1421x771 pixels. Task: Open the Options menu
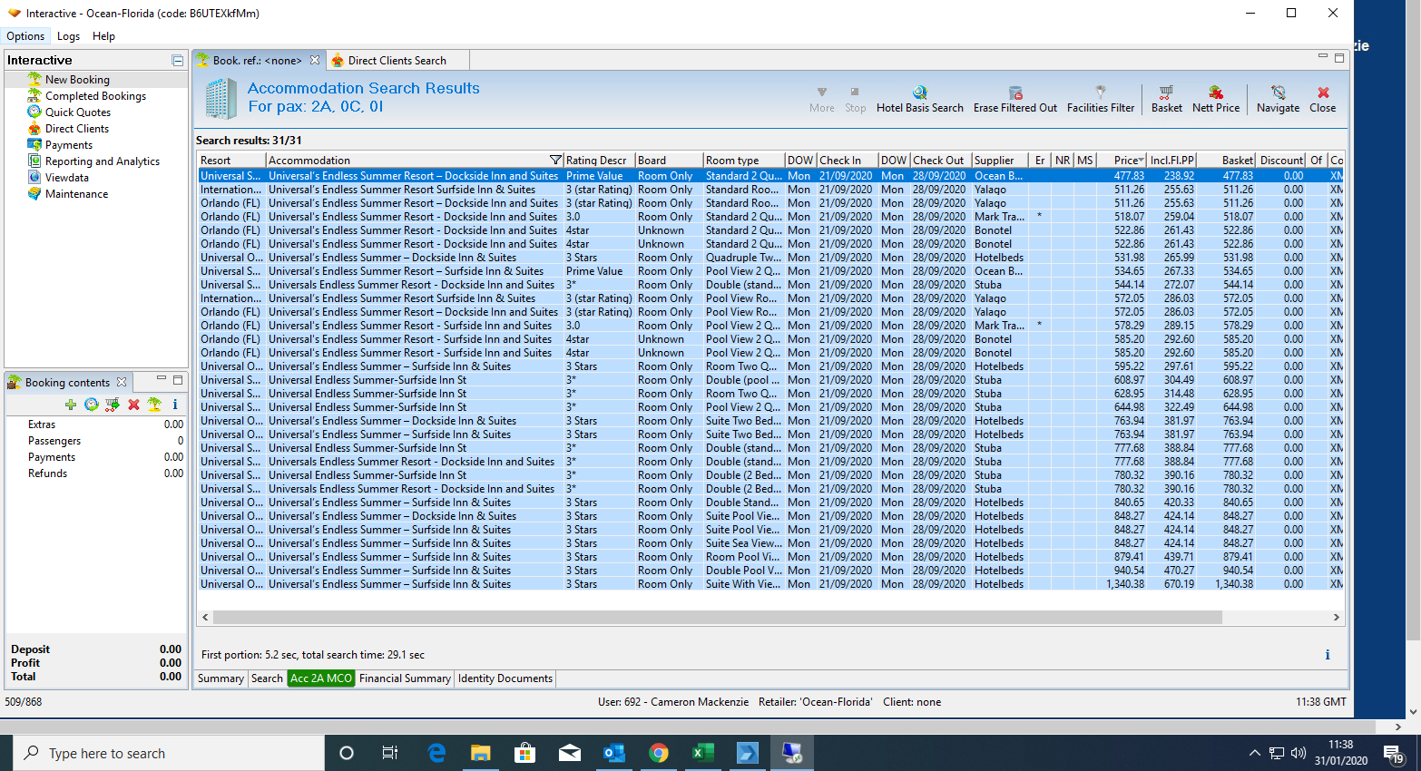pyautogui.click(x=25, y=36)
